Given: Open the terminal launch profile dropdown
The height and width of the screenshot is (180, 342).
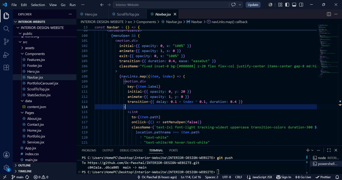Looking at the screenshot, I should click(x=312, y=150).
